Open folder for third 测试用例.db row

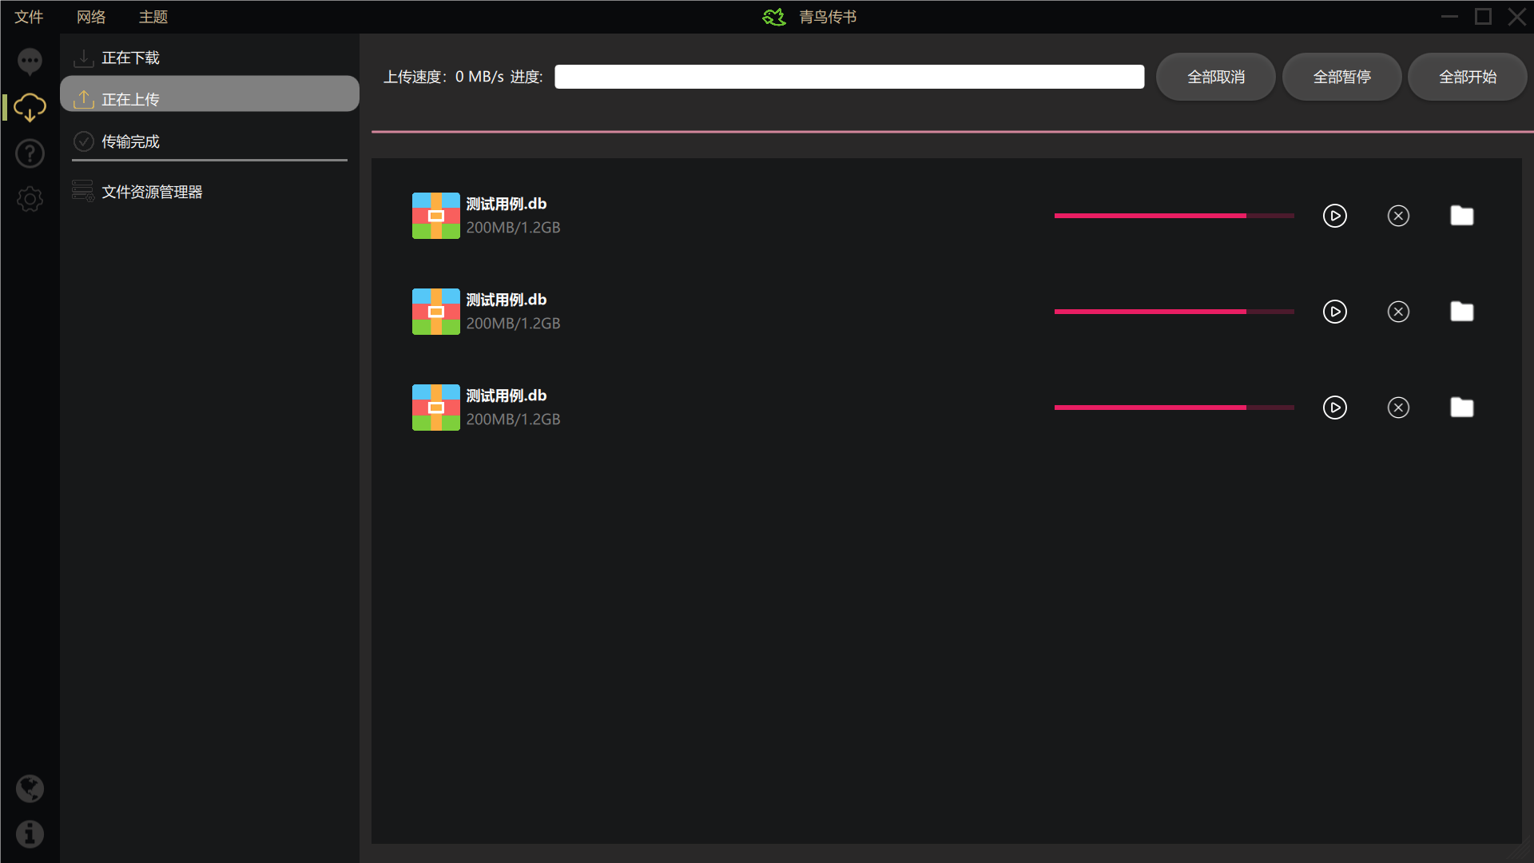(x=1462, y=408)
